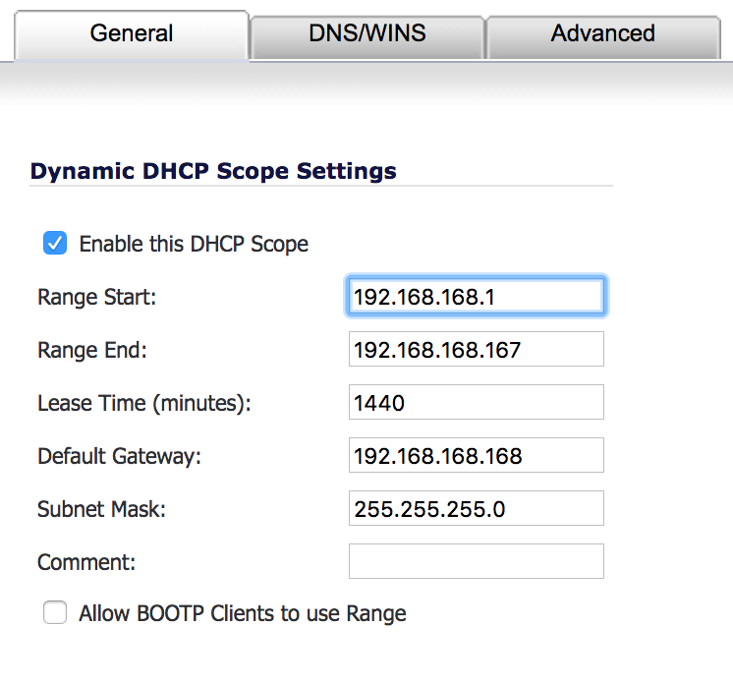Click the 'Allow BOOTP Clients to use Range' label
Screen dimensions: 733x684
pos(242,613)
